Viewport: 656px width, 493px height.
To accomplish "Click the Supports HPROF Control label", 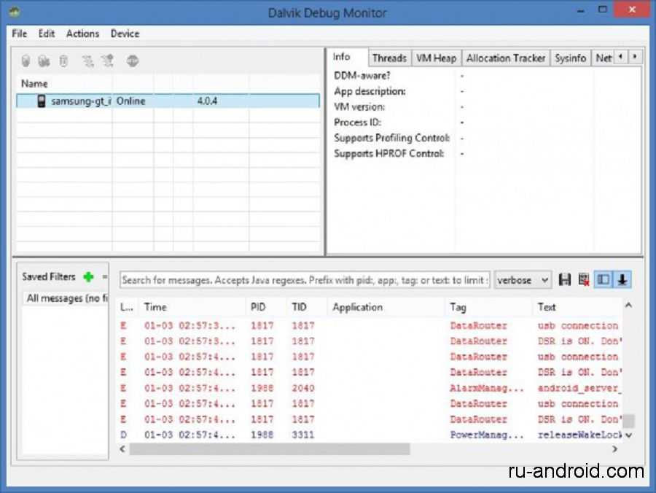I will (x=388, y=154).
